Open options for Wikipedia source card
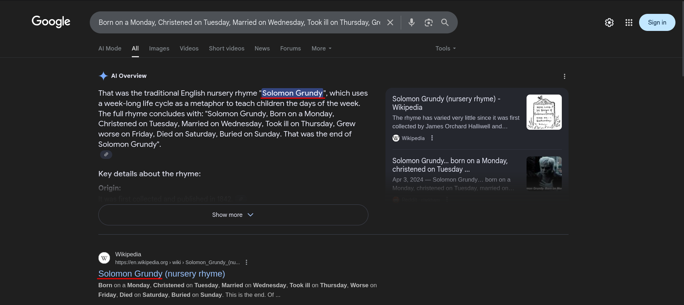Image resolution: width=684 pixels, height=305 pixels. tap(432, 138)
